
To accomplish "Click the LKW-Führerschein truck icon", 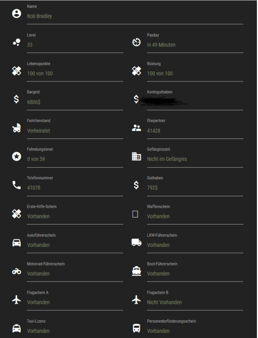I will [x=136, y=242].
